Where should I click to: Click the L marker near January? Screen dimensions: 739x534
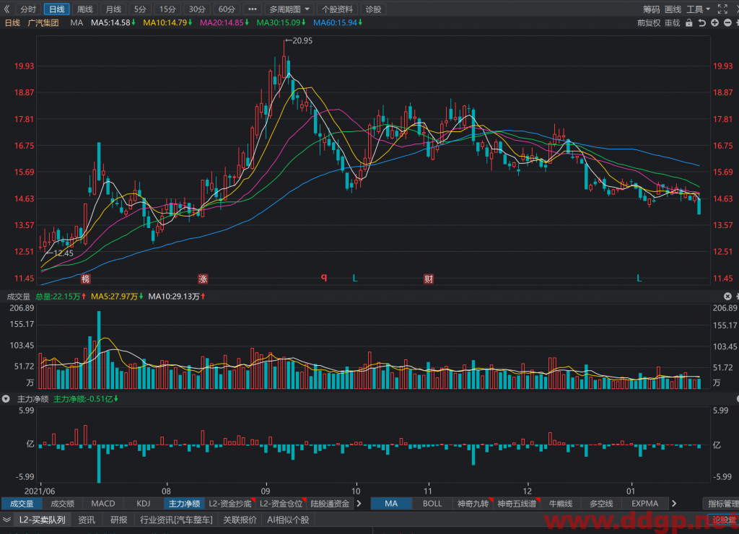(x=639, y=279)
